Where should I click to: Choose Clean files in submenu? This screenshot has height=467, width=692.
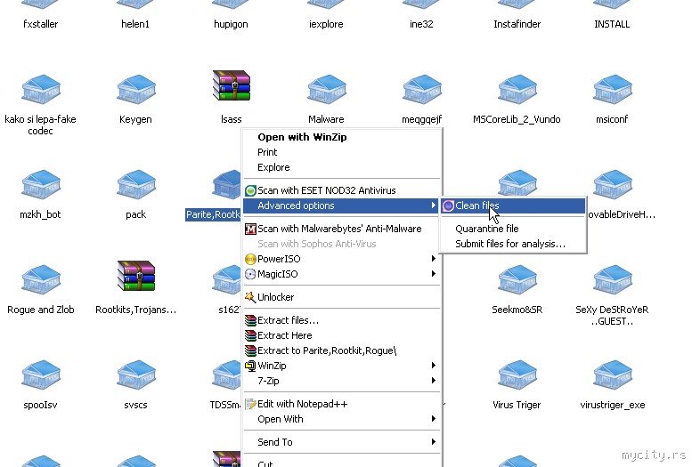point(513,205)
